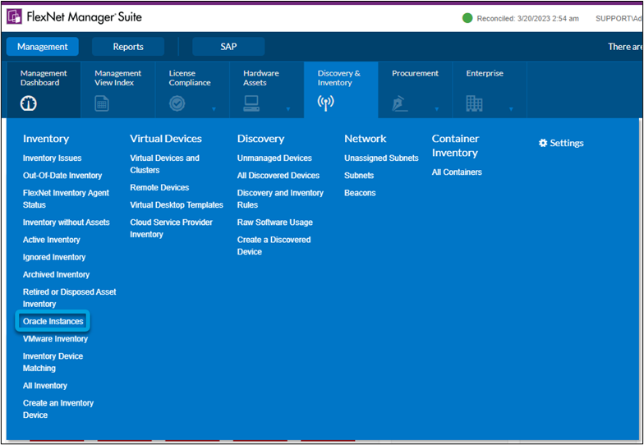Open Raw Software Usage
644x445 pixels.
click(275, 222)
